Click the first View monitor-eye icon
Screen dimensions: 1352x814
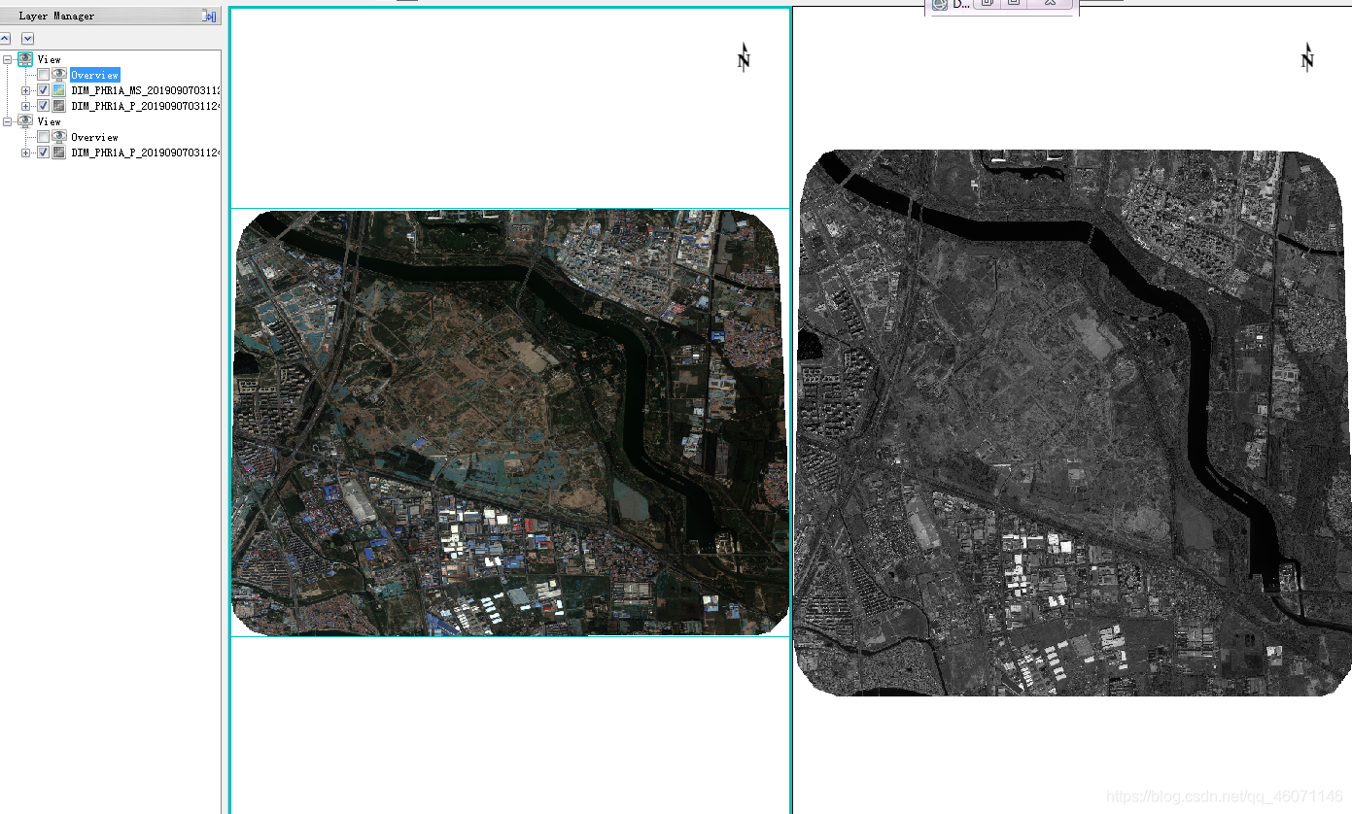25,59
